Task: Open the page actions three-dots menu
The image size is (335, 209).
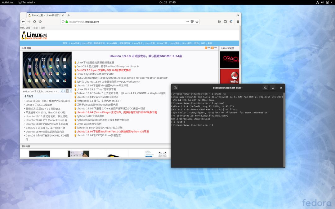Action: coord(187,22)
